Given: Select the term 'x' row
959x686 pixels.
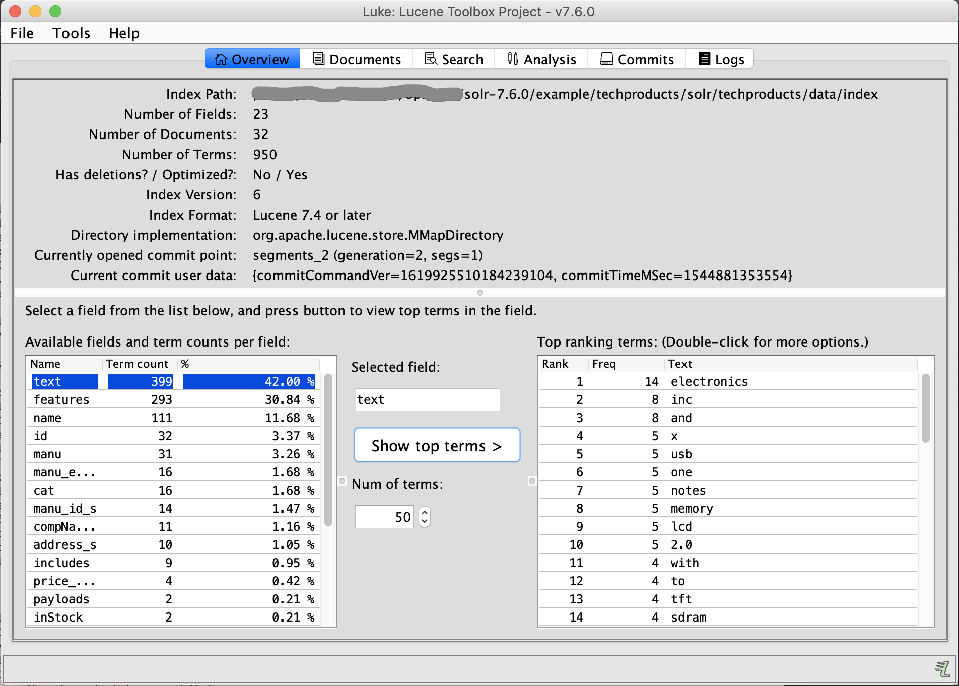Looking at the screenshot, I should tap(728, 436).
